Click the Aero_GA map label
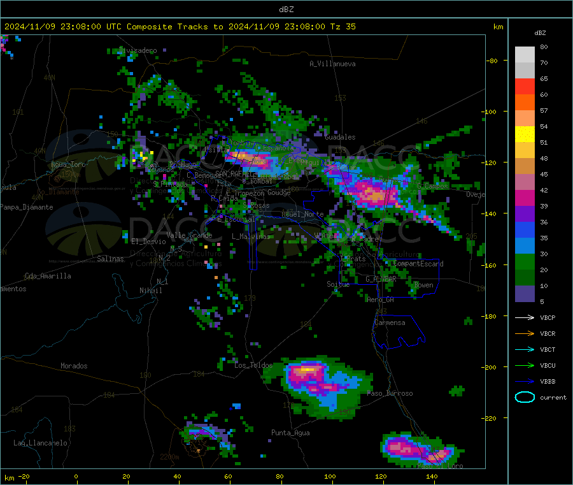 click(x=381, y=300)
